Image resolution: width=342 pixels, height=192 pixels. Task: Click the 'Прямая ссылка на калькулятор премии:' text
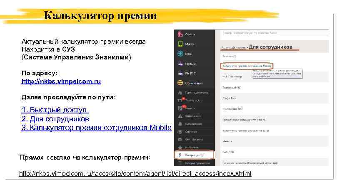coord(85,158)
